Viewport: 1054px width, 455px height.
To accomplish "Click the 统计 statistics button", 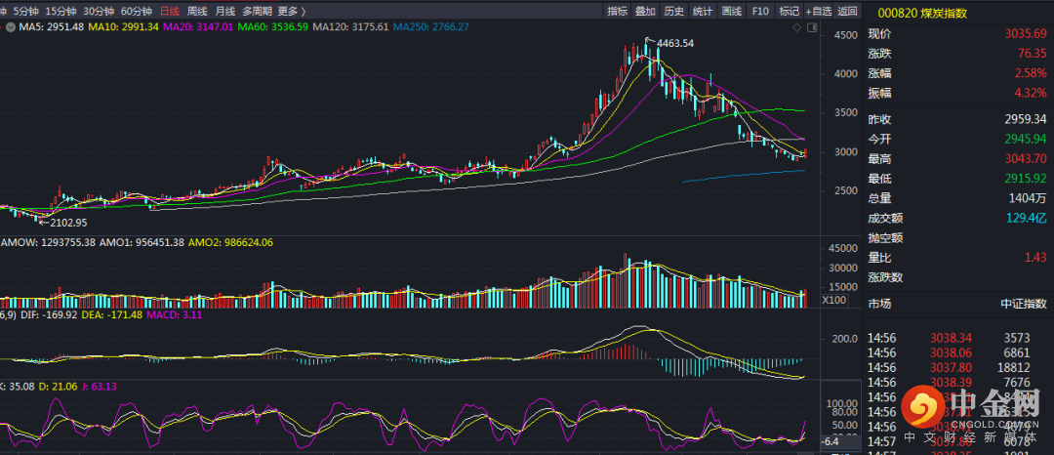I will (703, 12).
